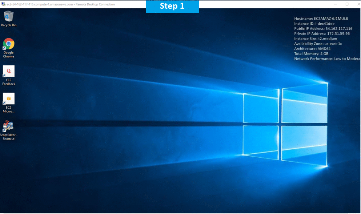Viewport: 361px width, 214px height.
Task: Click the Architecture AMD64 text
Action: click(312, 49)
